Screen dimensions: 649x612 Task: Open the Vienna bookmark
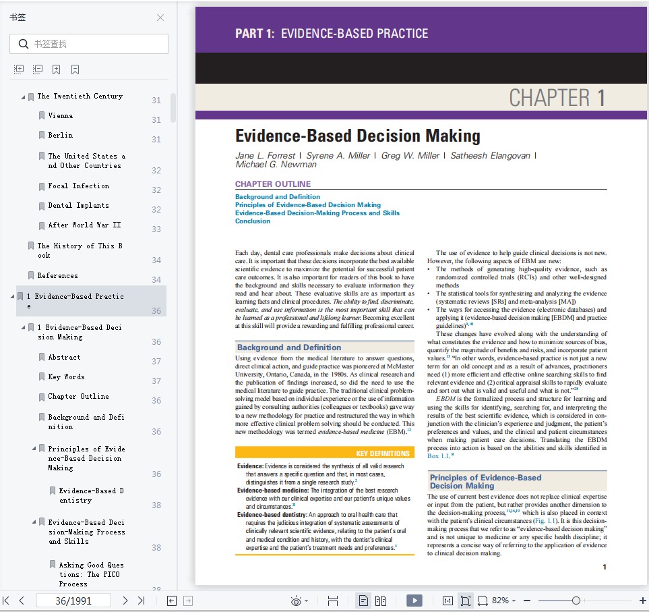tap(61, 115)
